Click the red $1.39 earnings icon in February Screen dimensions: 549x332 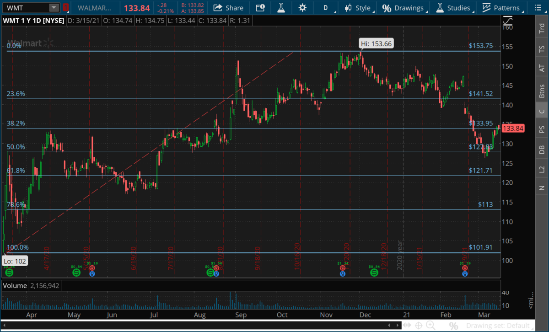(x=465, y=269)
